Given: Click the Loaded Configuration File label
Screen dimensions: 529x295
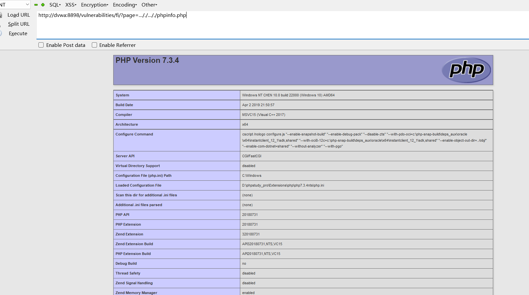Looking at the screenshot, I should pos(138,185).
